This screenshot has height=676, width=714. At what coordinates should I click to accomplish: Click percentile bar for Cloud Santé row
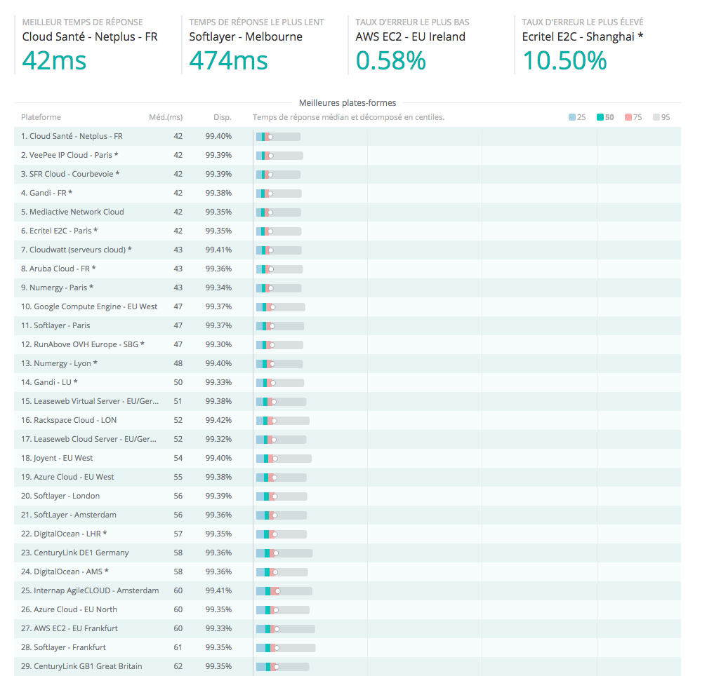(x=278, y=137)
